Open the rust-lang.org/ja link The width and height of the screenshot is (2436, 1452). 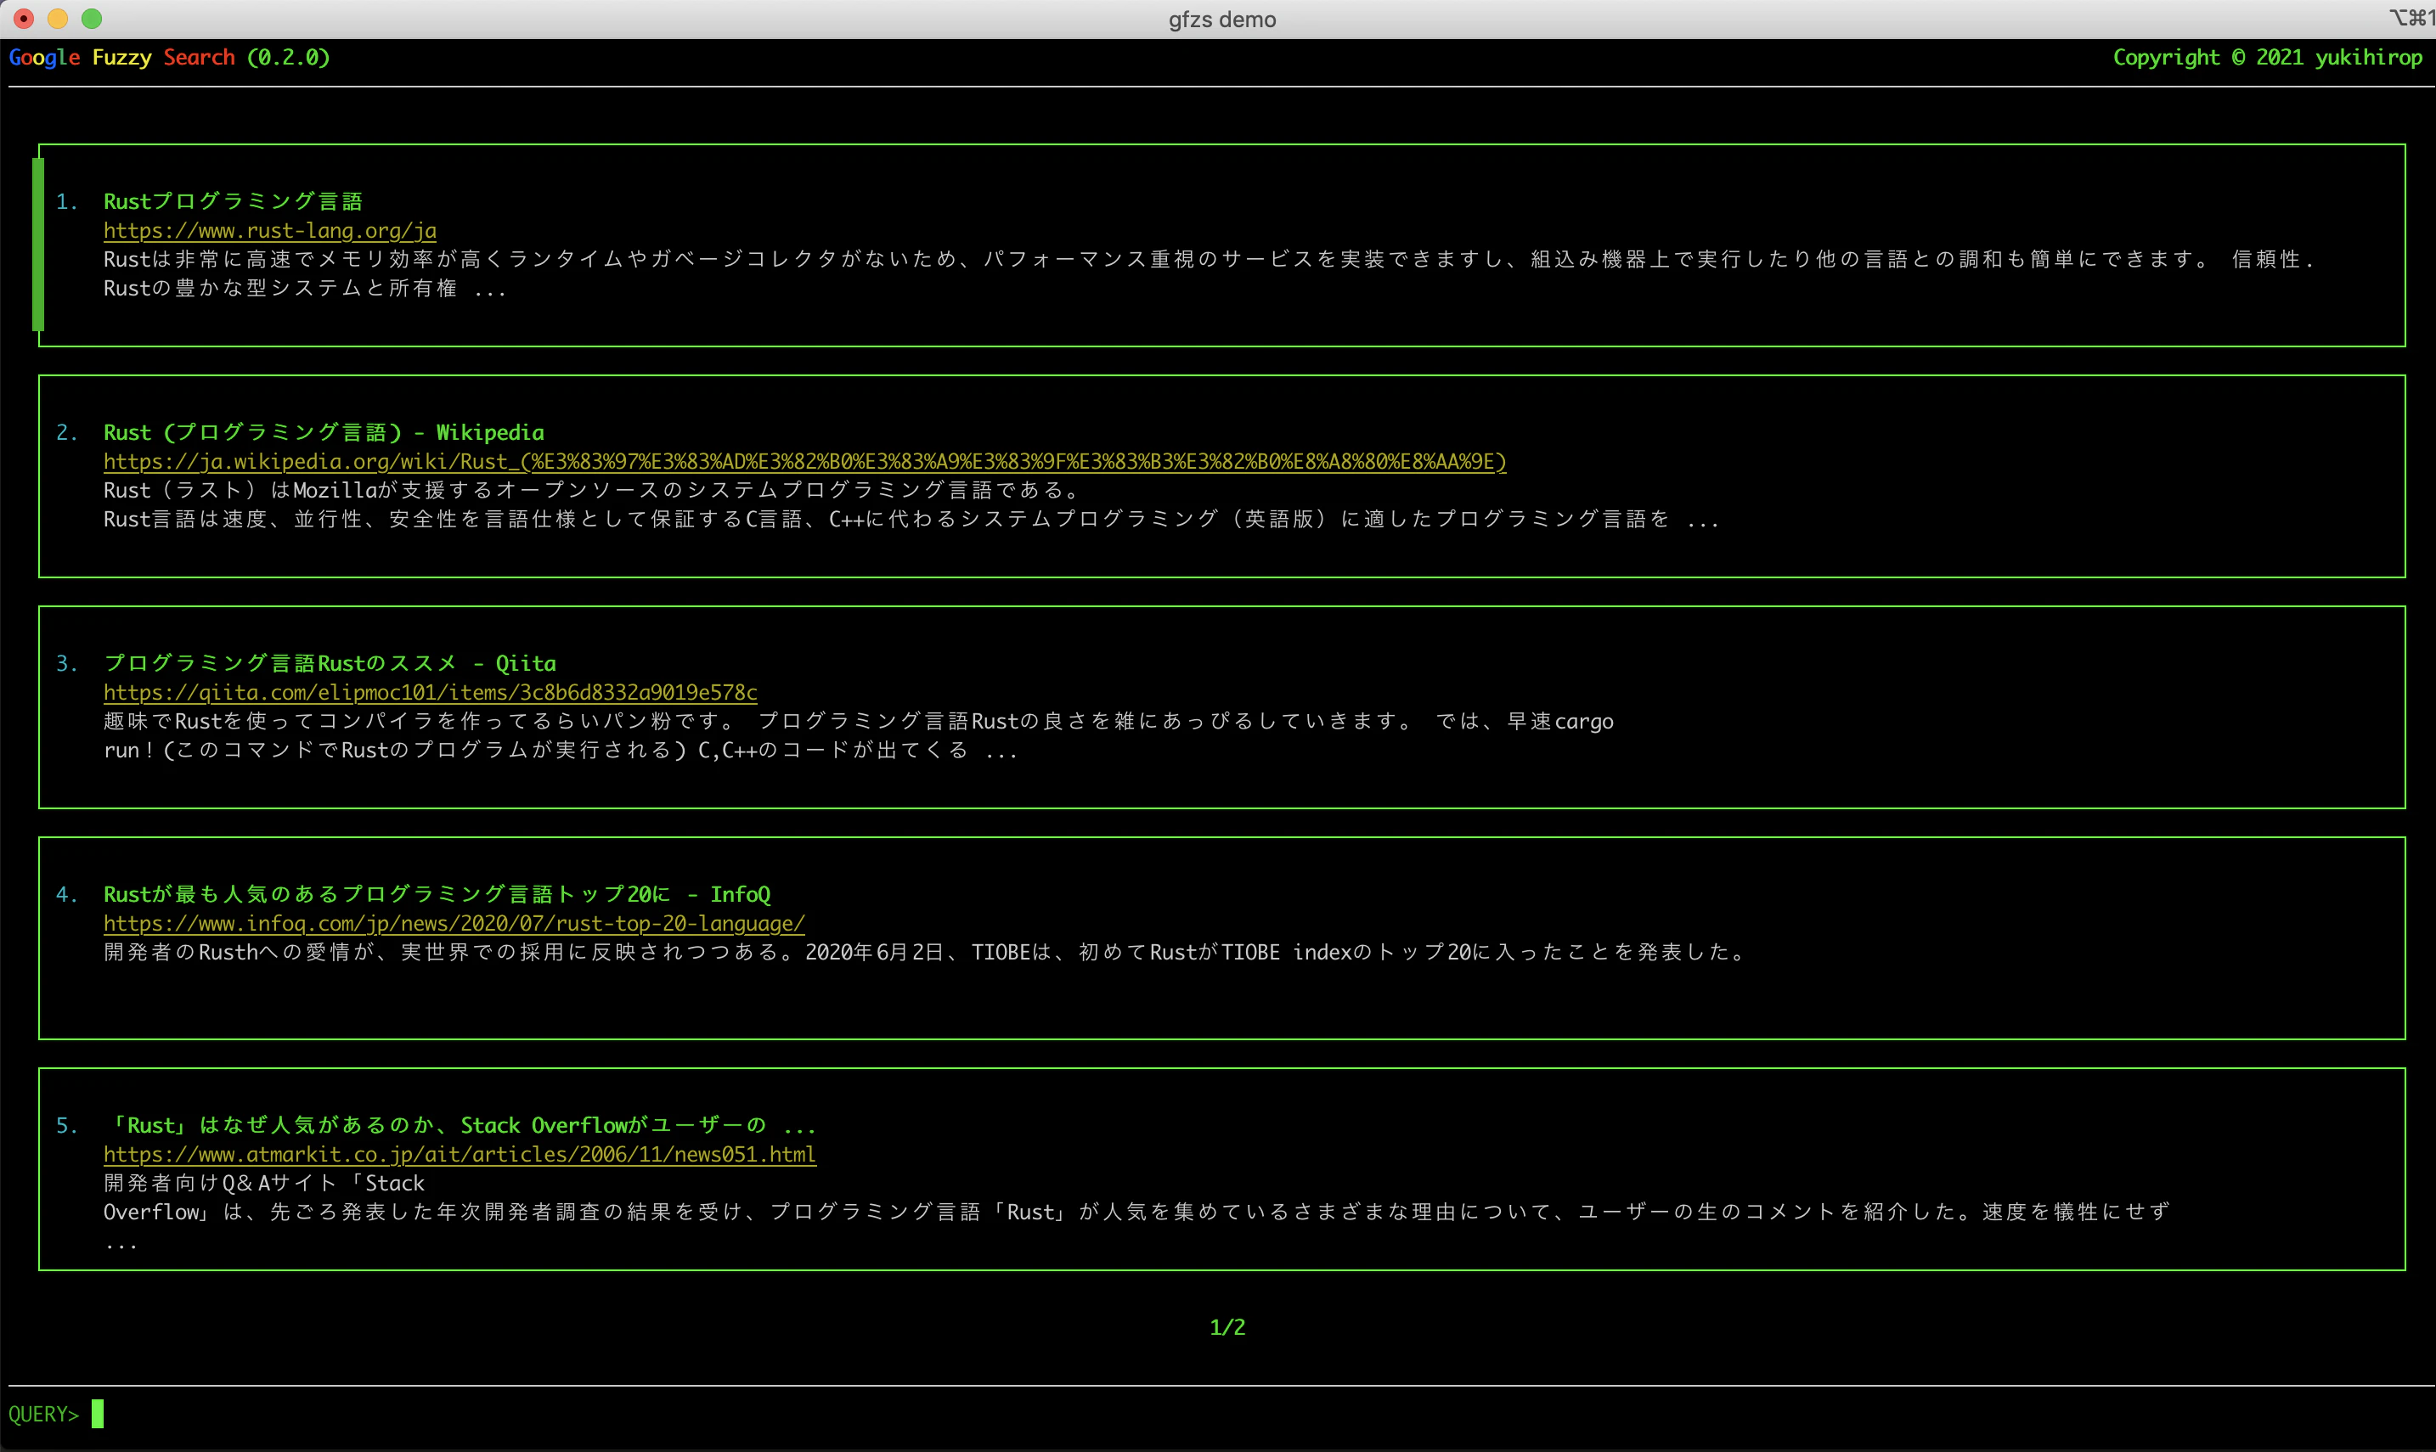pyautogui.click(x=270, y=231)
